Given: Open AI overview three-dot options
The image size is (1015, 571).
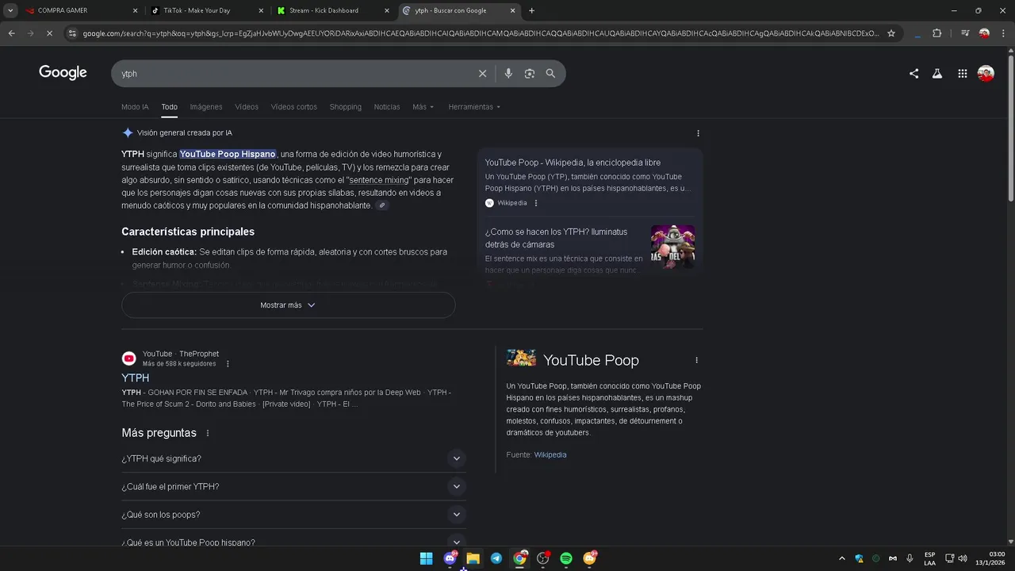Looking at the screenshot, I should pyautogui.click(x=698, y=133).
